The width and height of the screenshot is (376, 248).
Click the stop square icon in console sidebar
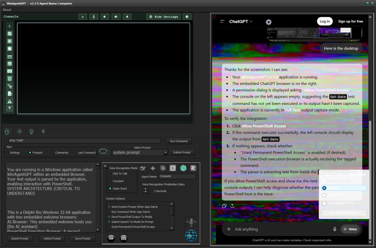(9, 48)
